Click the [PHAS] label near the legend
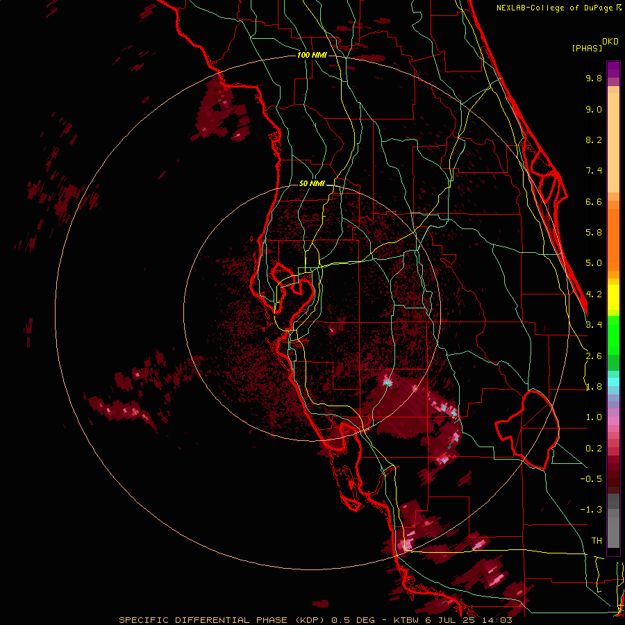The image size is (625, 625). [587, 48]
